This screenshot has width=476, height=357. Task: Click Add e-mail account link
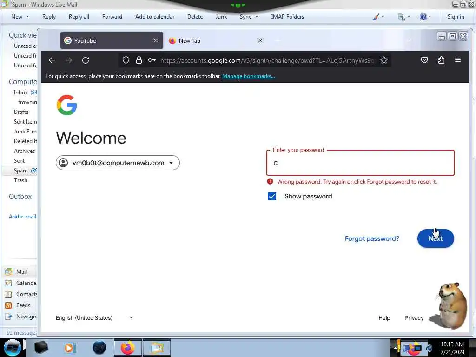coord(22,217)
